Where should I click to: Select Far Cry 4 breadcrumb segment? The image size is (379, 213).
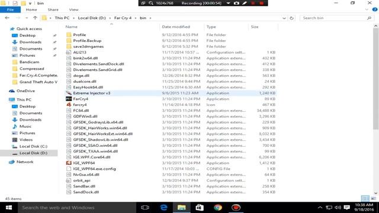(x=123, y=18)
